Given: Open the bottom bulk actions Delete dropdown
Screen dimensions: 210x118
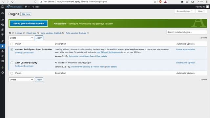Looking at the screenshot, I should 21,80.
